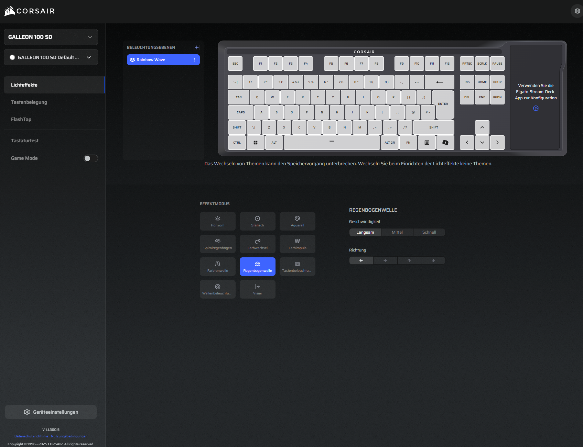The height and width of the screenshot is (447, 583).
Task: Open settings gear in top right corner
Action: pos(577,11)
